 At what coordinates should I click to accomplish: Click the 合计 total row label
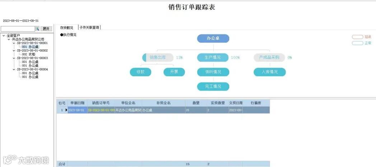pos(62,164)
